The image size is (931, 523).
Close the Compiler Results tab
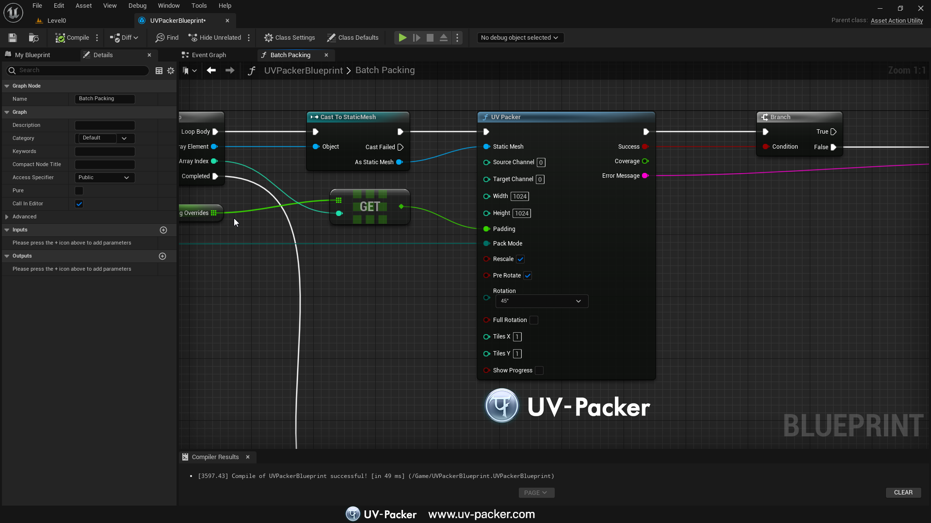(248, 457)
